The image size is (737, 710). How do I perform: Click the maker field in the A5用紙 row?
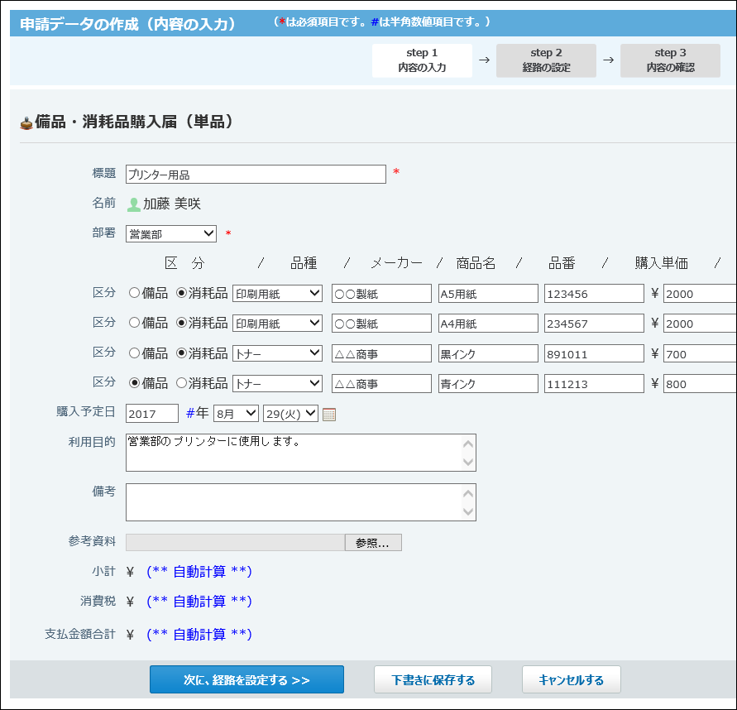click(381, 294)
